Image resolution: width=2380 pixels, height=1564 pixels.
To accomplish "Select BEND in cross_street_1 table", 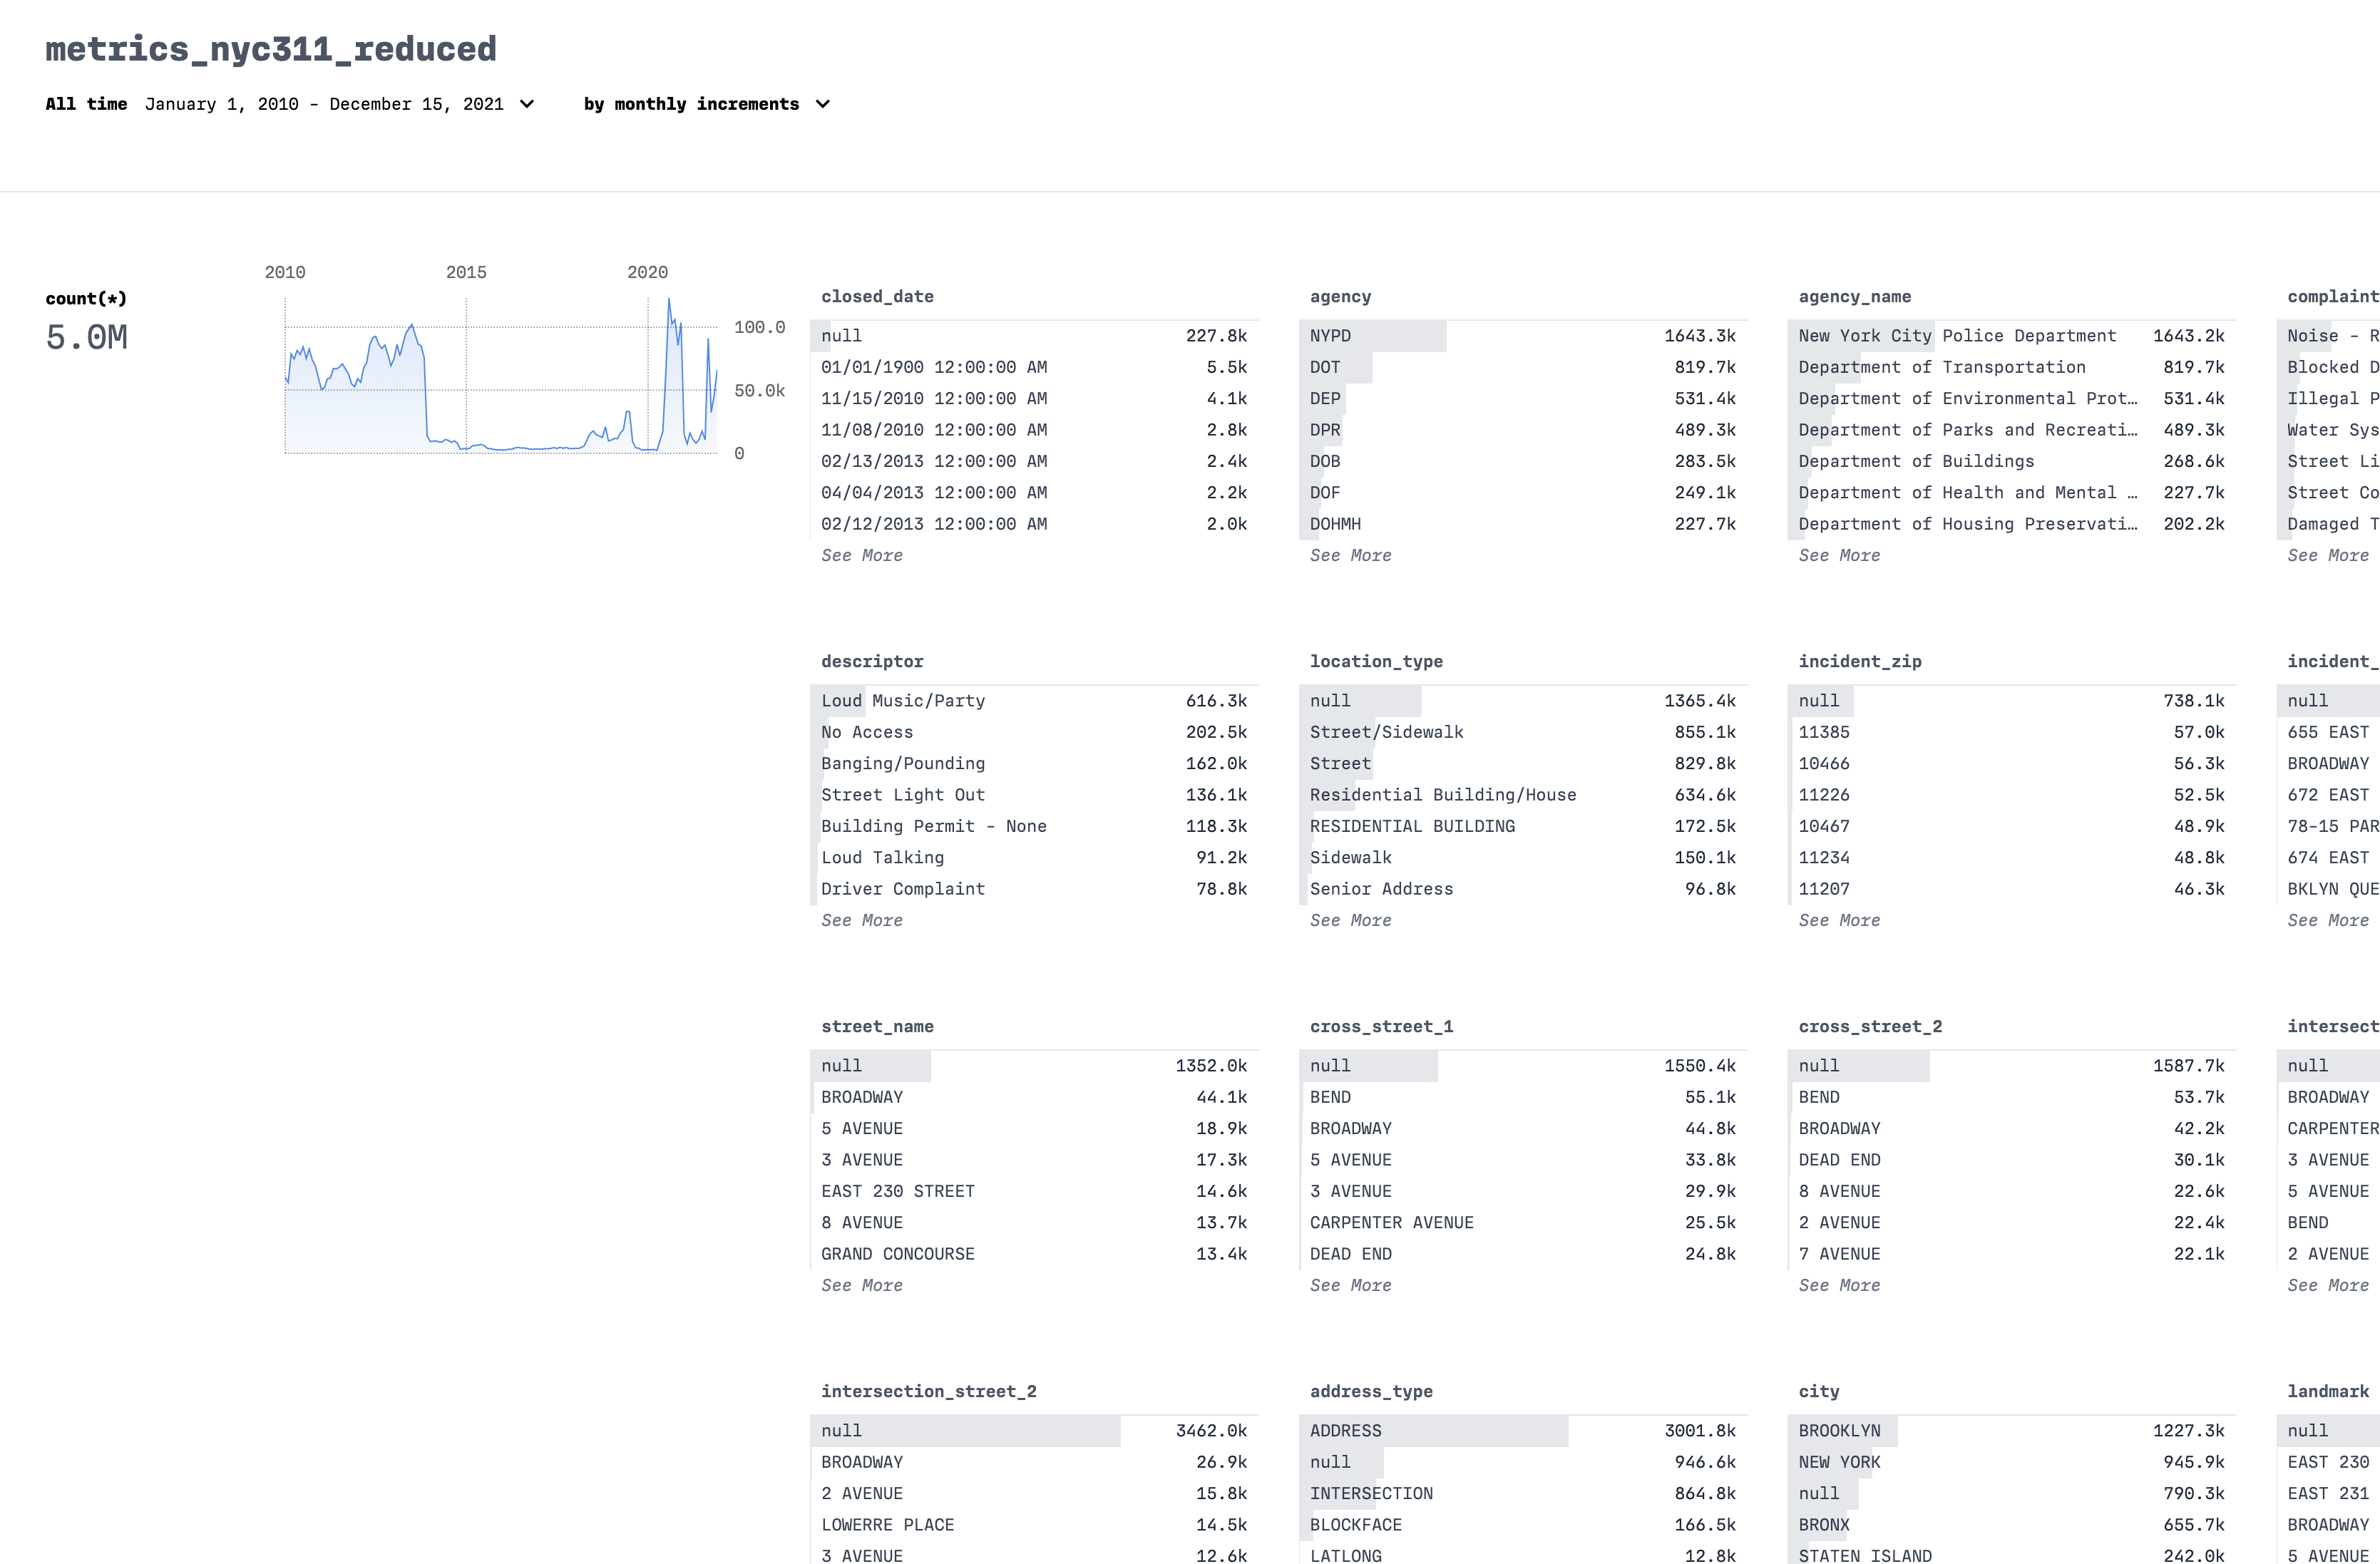I will pyautogui.click(x=1522, y=1097).
